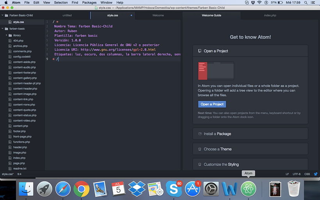
Task: Open the File menu
Action: (27, 2)
